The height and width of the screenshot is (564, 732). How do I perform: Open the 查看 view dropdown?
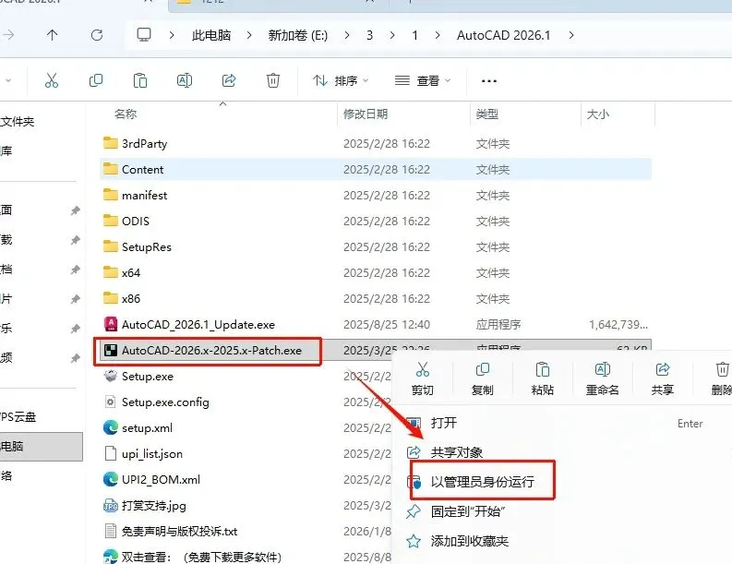[423, 81]
